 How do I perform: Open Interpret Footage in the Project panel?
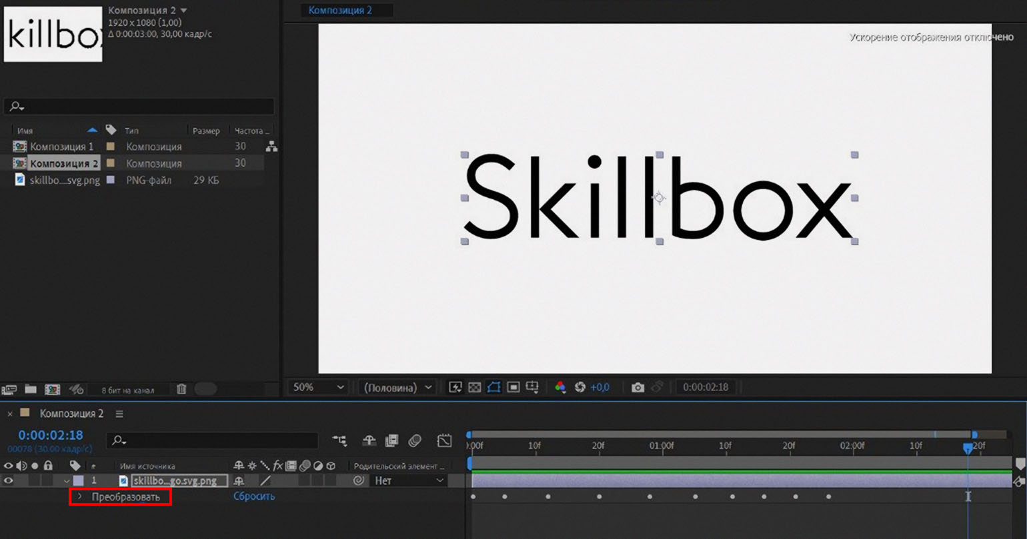coord(9,389)
